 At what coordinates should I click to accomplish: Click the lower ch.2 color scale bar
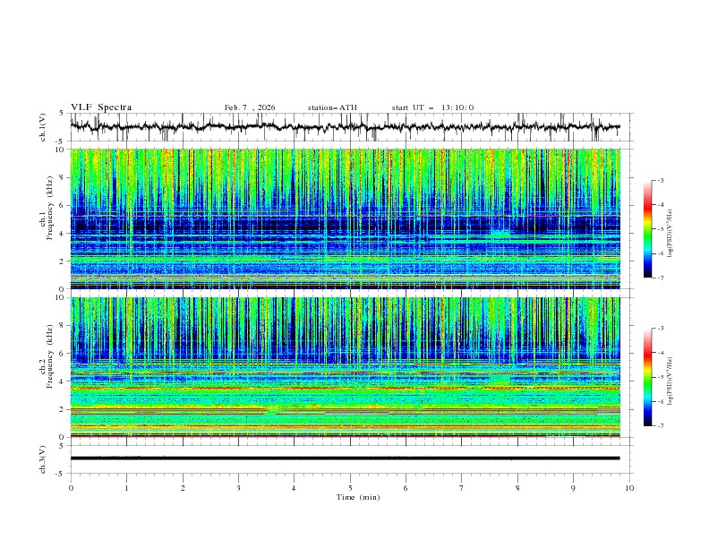pos(647,377)
